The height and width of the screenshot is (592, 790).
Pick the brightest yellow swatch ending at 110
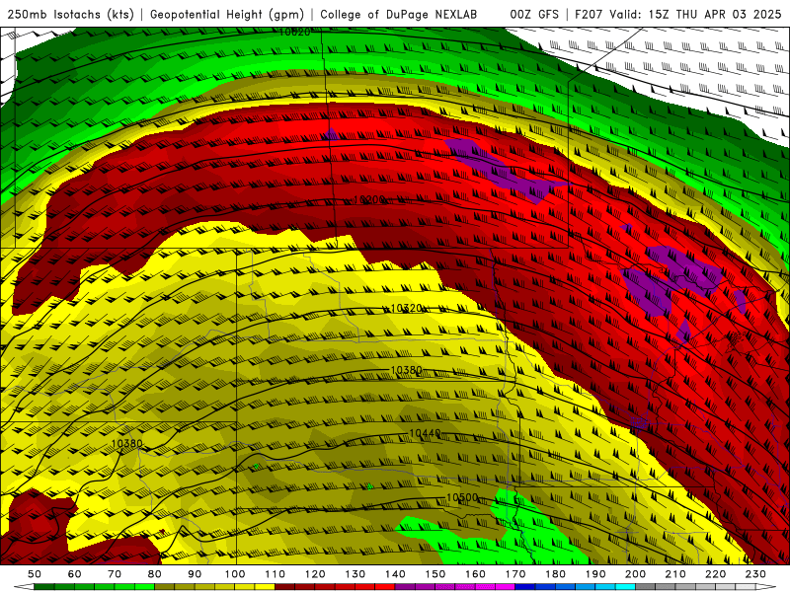point(265,587)
